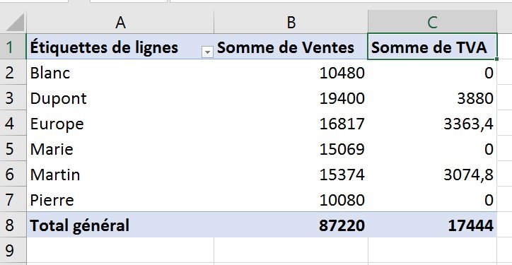
Task: Select the cell containing 3363,4
Action: (432, 124)
